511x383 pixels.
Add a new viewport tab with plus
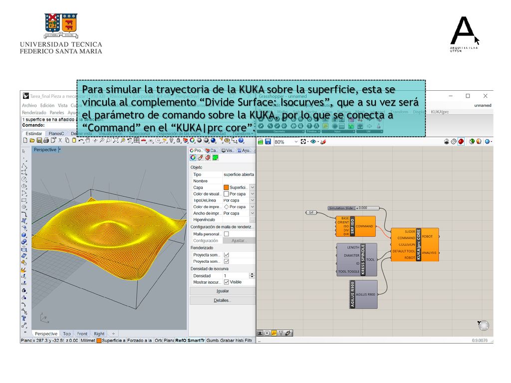pyautogui.click(x=113, y=334)
